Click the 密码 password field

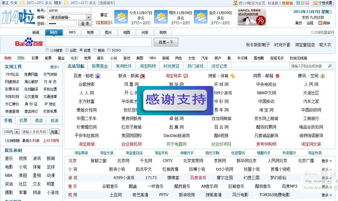[62, 24]
